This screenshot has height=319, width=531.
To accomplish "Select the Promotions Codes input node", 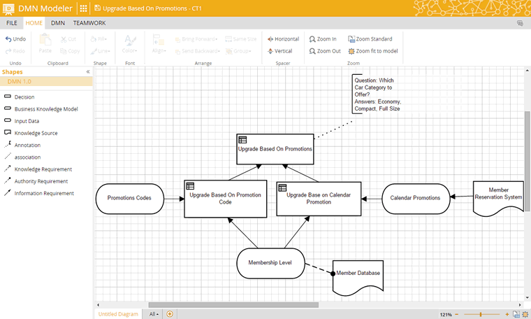I will click(130, 199).
